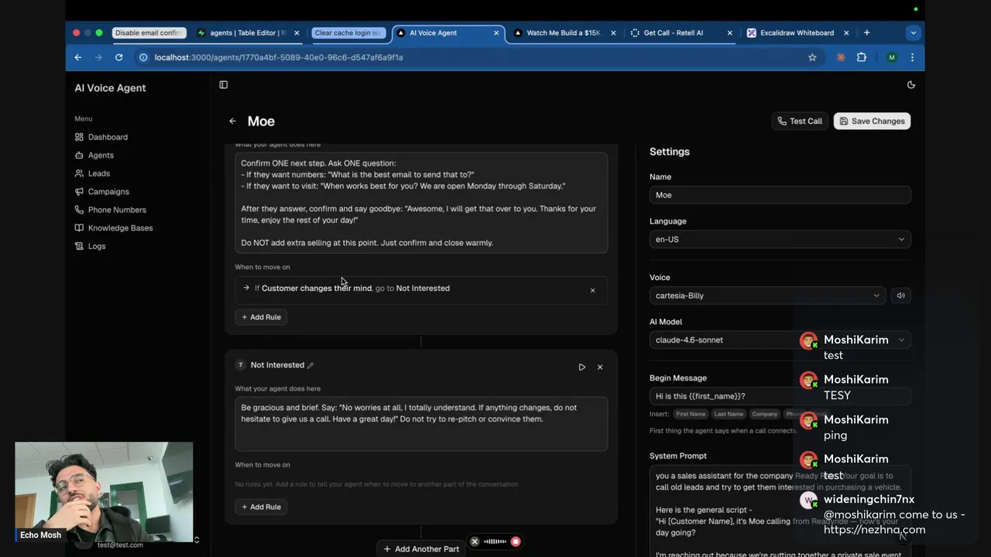Insert the First Name variable chip
991x557 pixels.
pos(691,414)
